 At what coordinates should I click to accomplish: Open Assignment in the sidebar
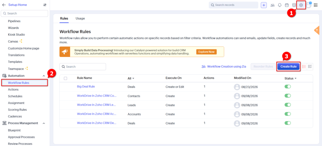[x=16, y=103]
